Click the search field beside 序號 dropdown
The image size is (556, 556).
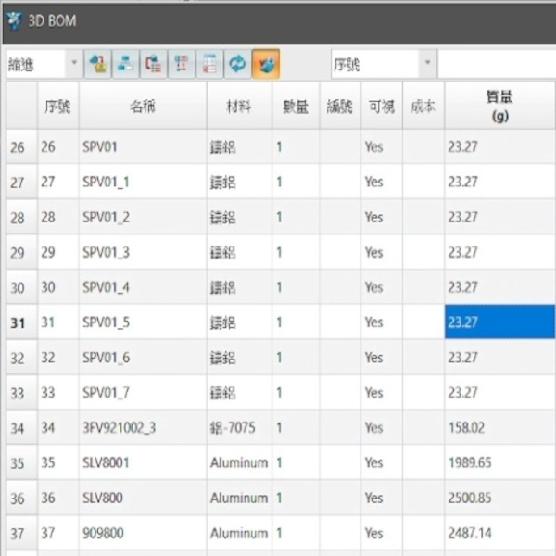click(x=497, y=64)
